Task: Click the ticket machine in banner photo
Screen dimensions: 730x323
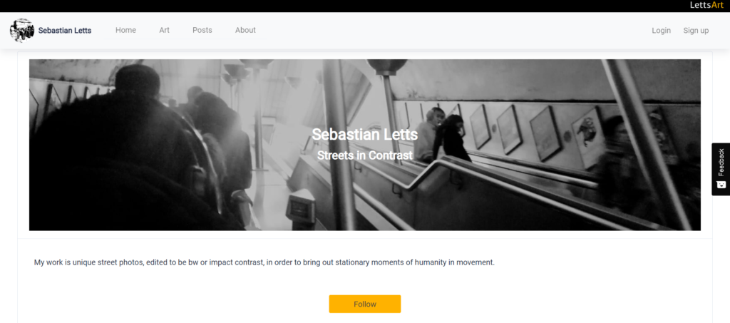Action: tap(300, 207)
